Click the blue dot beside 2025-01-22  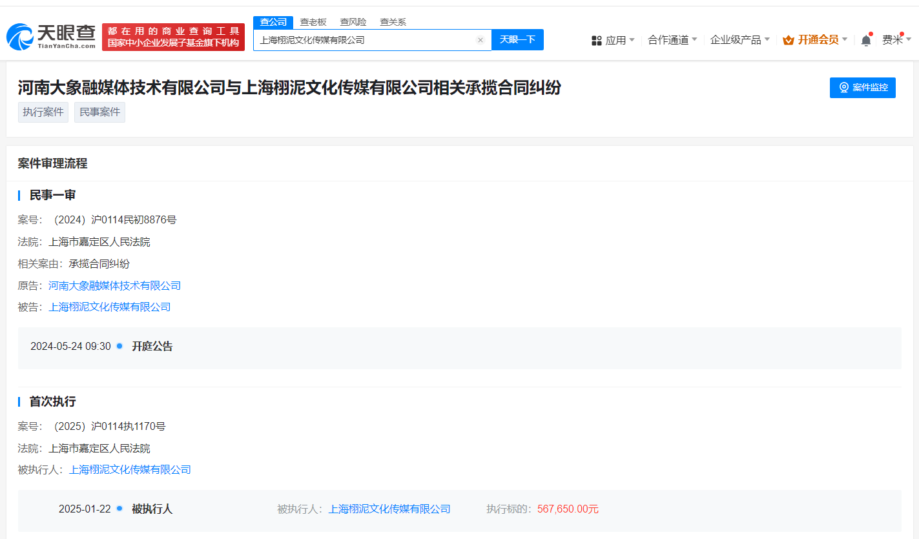point(119,509)
